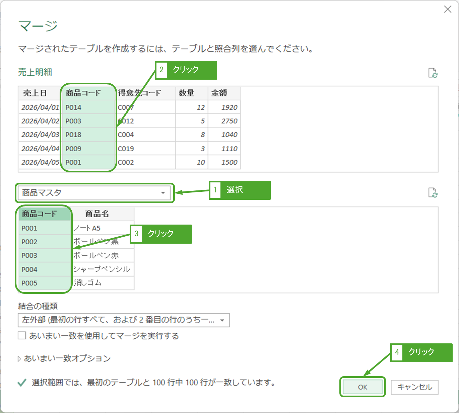
Task: Select the 売上日 column header
Action: pos(35,93)
